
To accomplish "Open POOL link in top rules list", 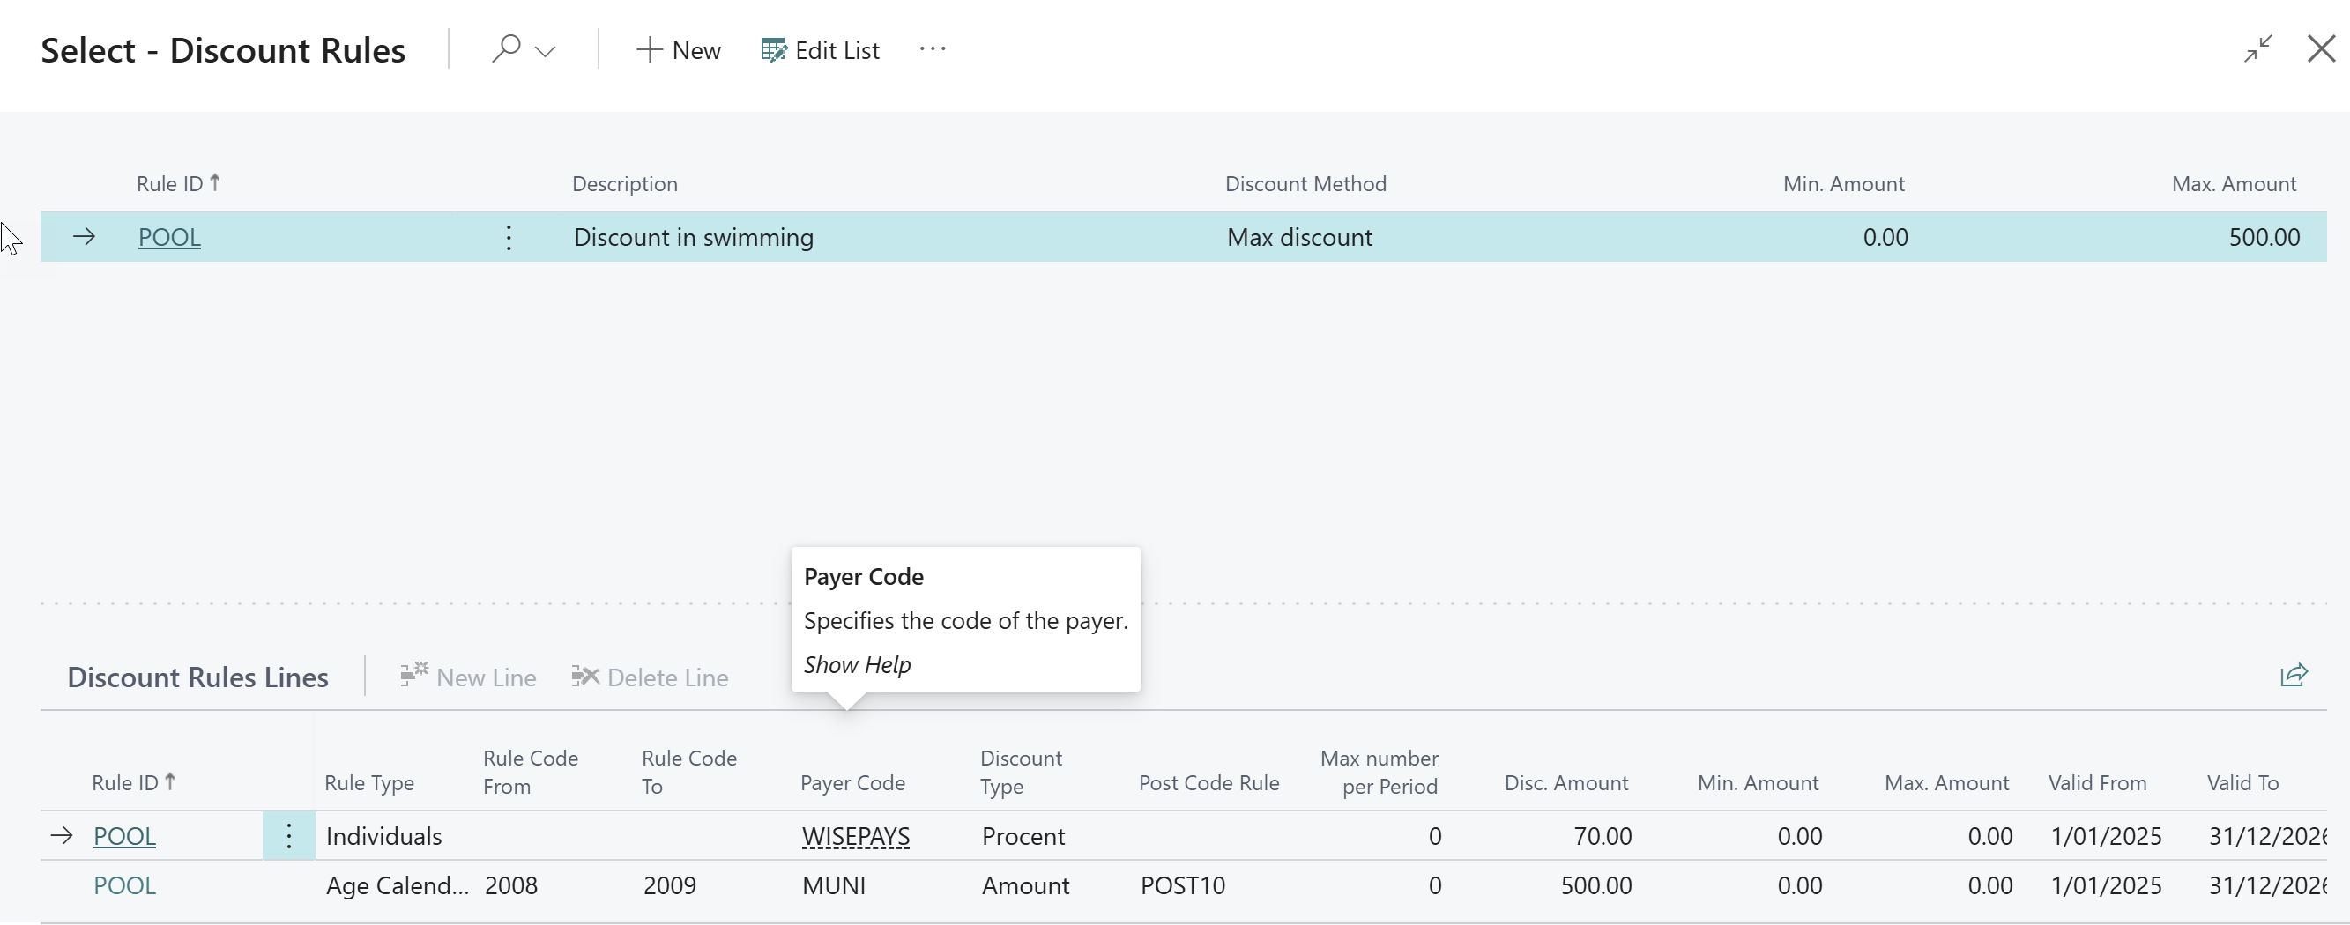I will [x=169, y=237].
